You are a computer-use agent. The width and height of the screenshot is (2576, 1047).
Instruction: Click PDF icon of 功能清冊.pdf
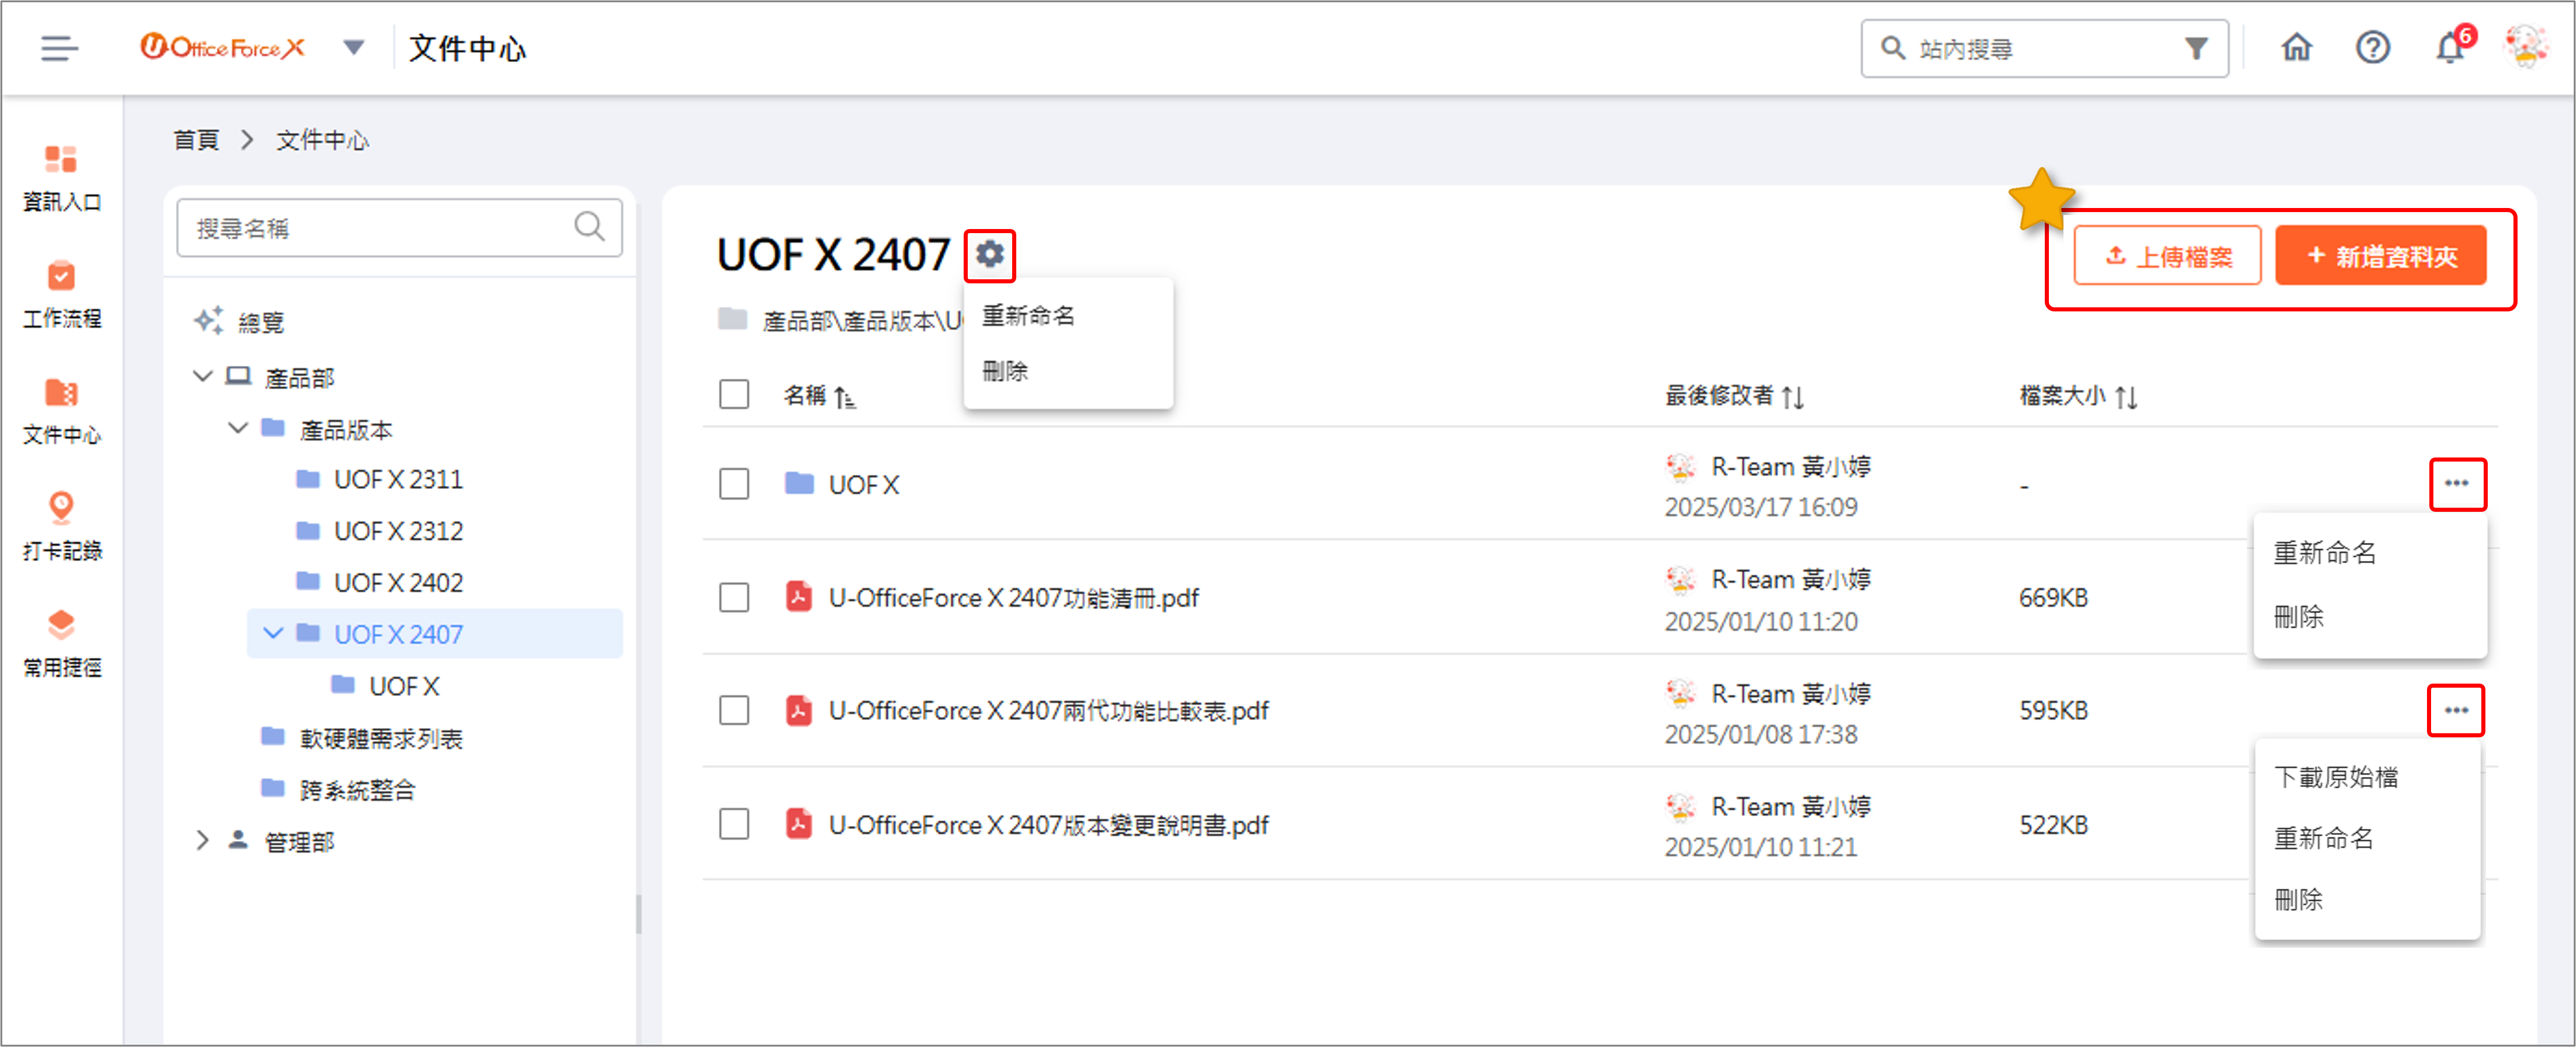(x=798, y=597)
